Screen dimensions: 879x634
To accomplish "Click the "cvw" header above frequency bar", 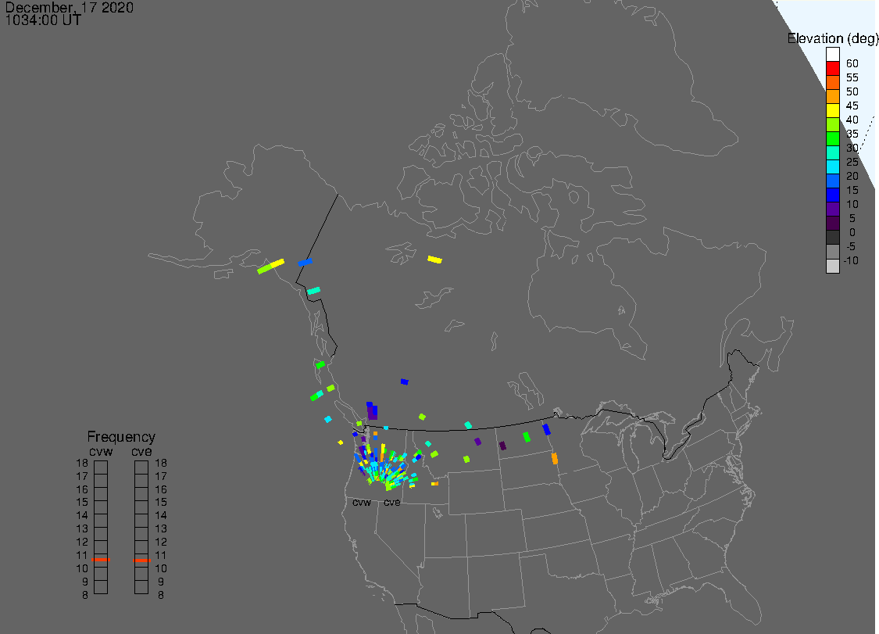I will (x=101, y=452).
